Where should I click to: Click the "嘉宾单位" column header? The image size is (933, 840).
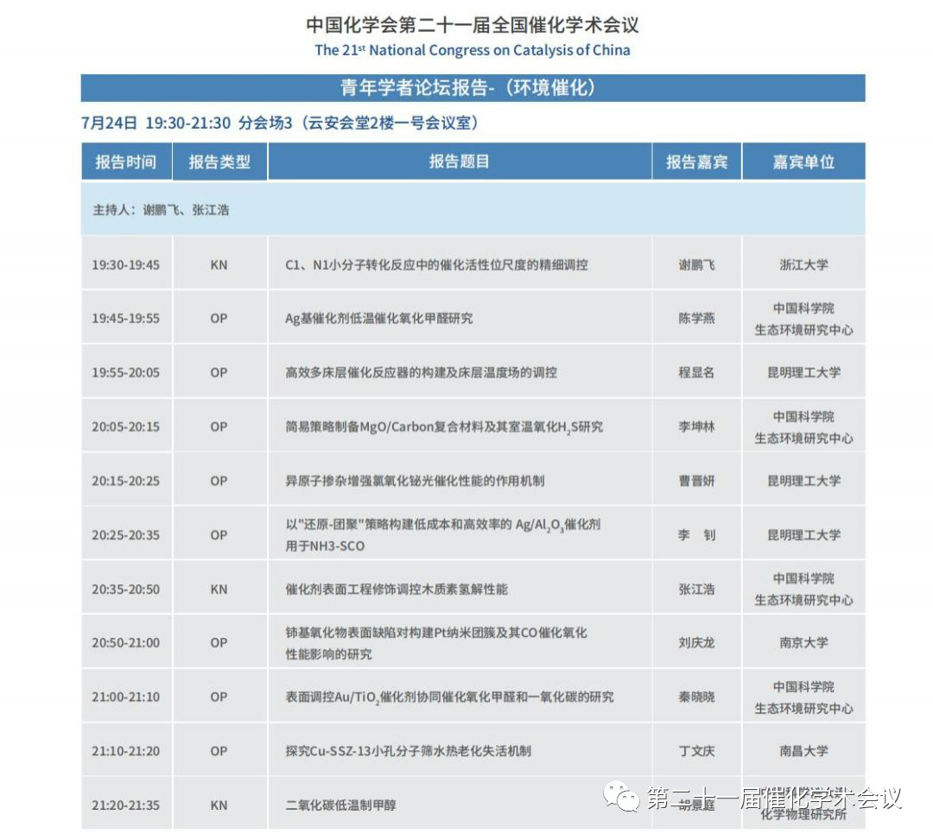(804, 162)
